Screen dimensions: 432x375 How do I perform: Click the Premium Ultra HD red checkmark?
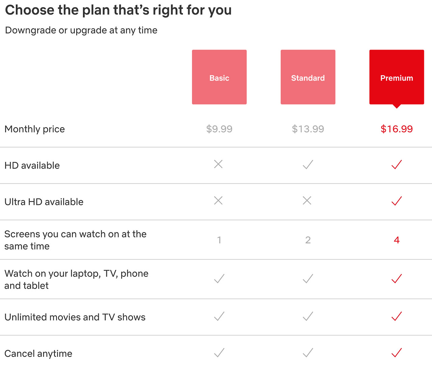coord(397,201)
